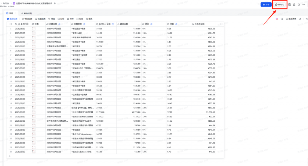The width and height of the screenshot is (308, 166).
Task: Click the plugin icon beside the bell
Action: point(294,4)
